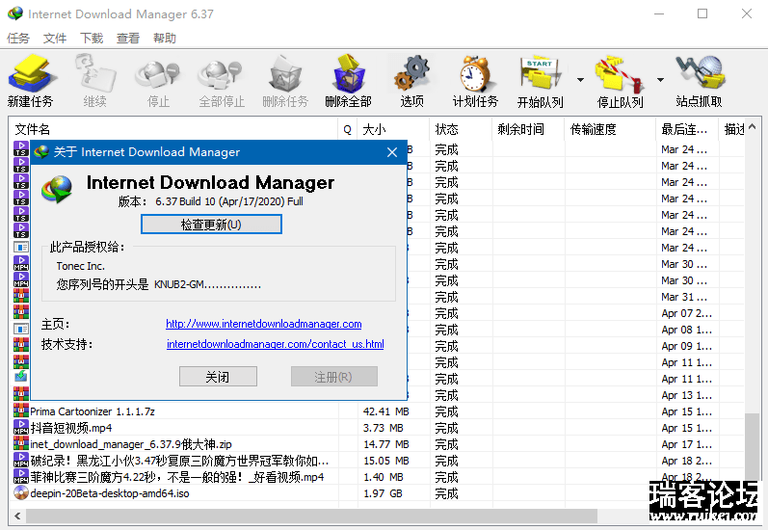Image resolution: width=768 pixels, height=530 pixels.
Task: Click horizontal scrollbar left arrow
Action: point(17,516)
